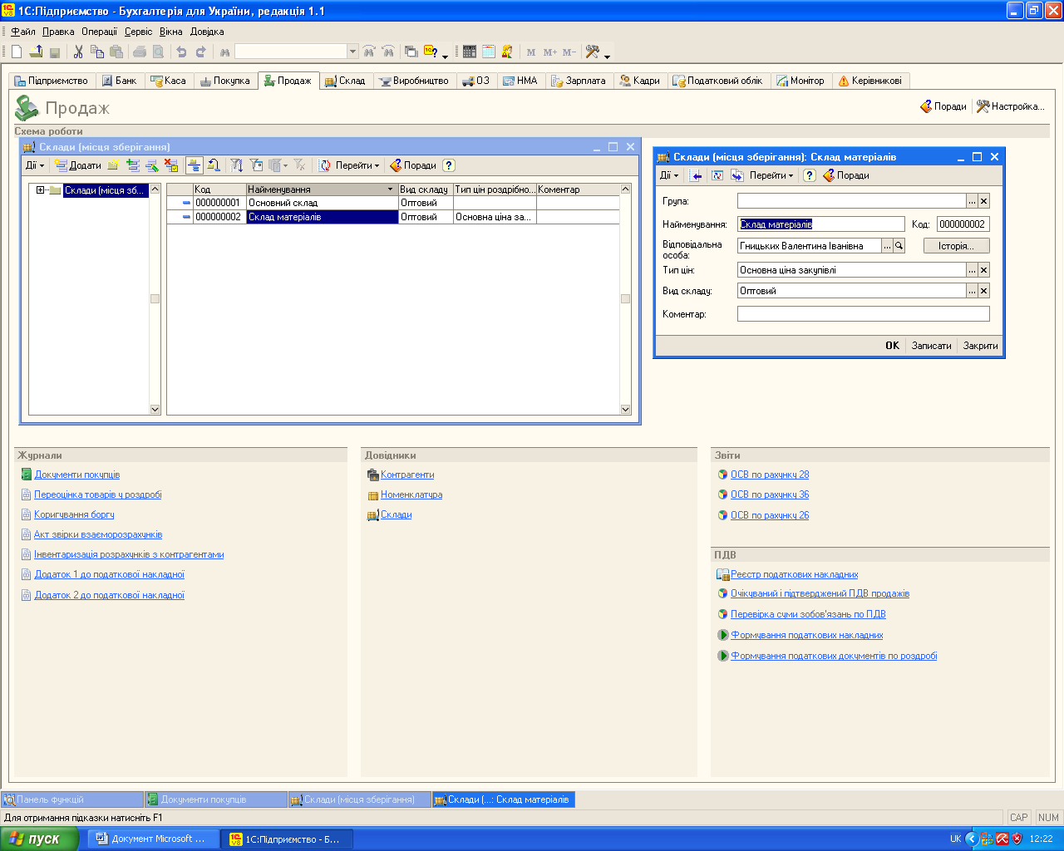1064x851 pixels.
Task: Switch to the Склад tab
Action: 345,81
